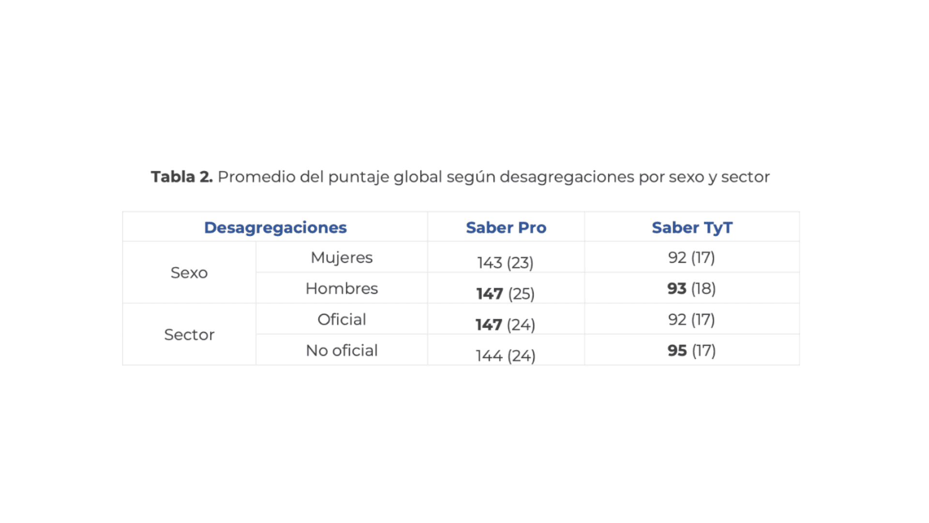The image size is (929, 523).
Task: Select the No oficial row label
Action: pyautogui.click(x=342, y=351)
